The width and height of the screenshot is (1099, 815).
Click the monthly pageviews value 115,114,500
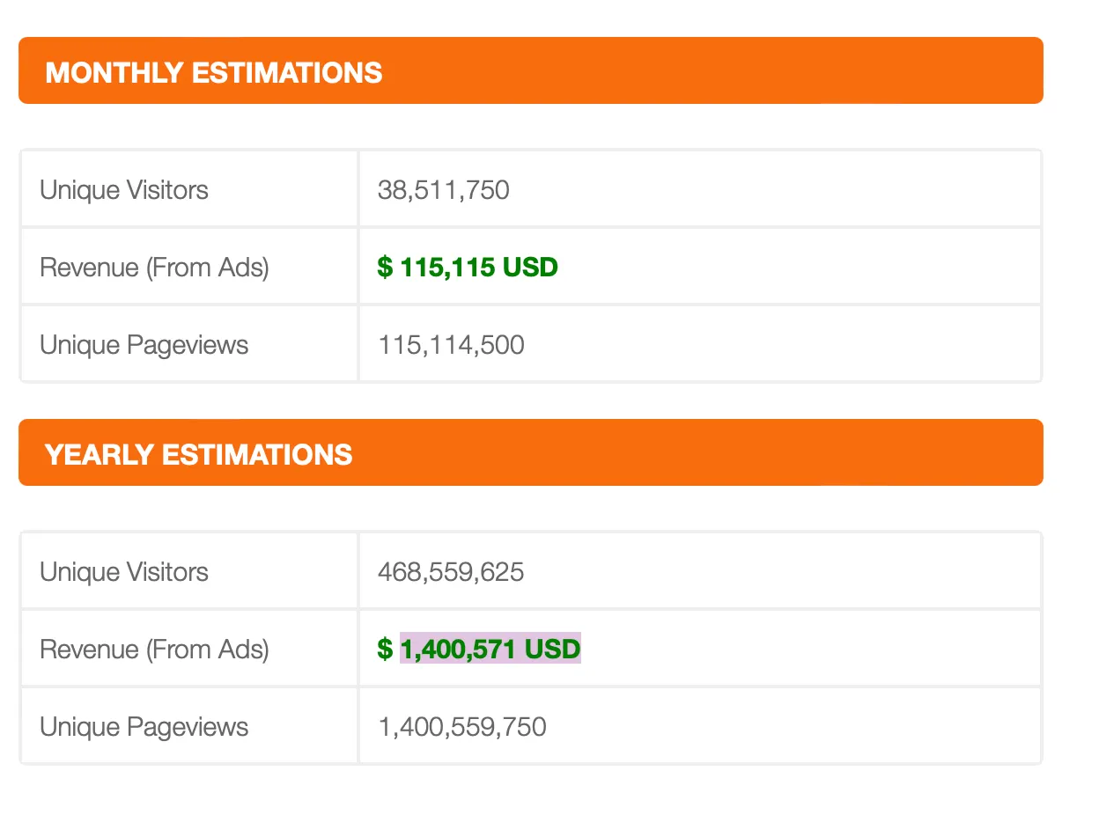(451, 345)
